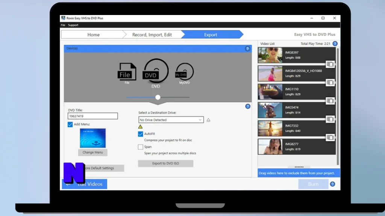Open the File menu
The image size is (385, 216).
(63, 25)
